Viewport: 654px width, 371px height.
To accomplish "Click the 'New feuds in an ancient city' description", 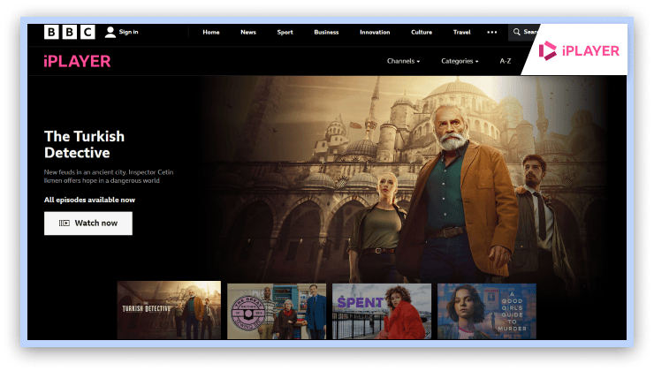I will 109,177.
